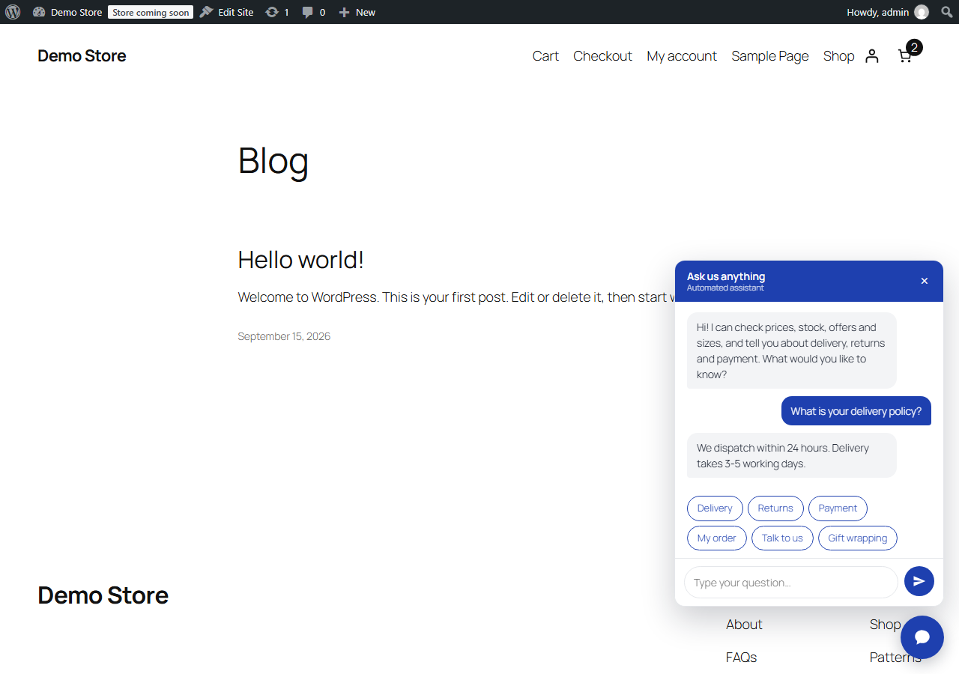Open the Howdy, admin account menu
Image resolution: width=959 pixels, height=674 pixels.
click(x=888, y=12)
